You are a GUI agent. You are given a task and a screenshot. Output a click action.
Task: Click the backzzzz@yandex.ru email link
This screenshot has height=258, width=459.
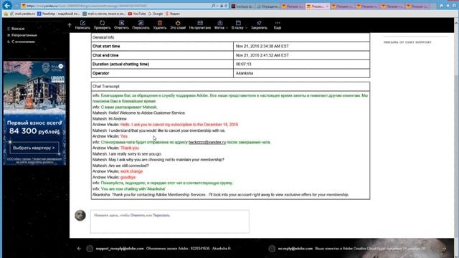(207, 142)
